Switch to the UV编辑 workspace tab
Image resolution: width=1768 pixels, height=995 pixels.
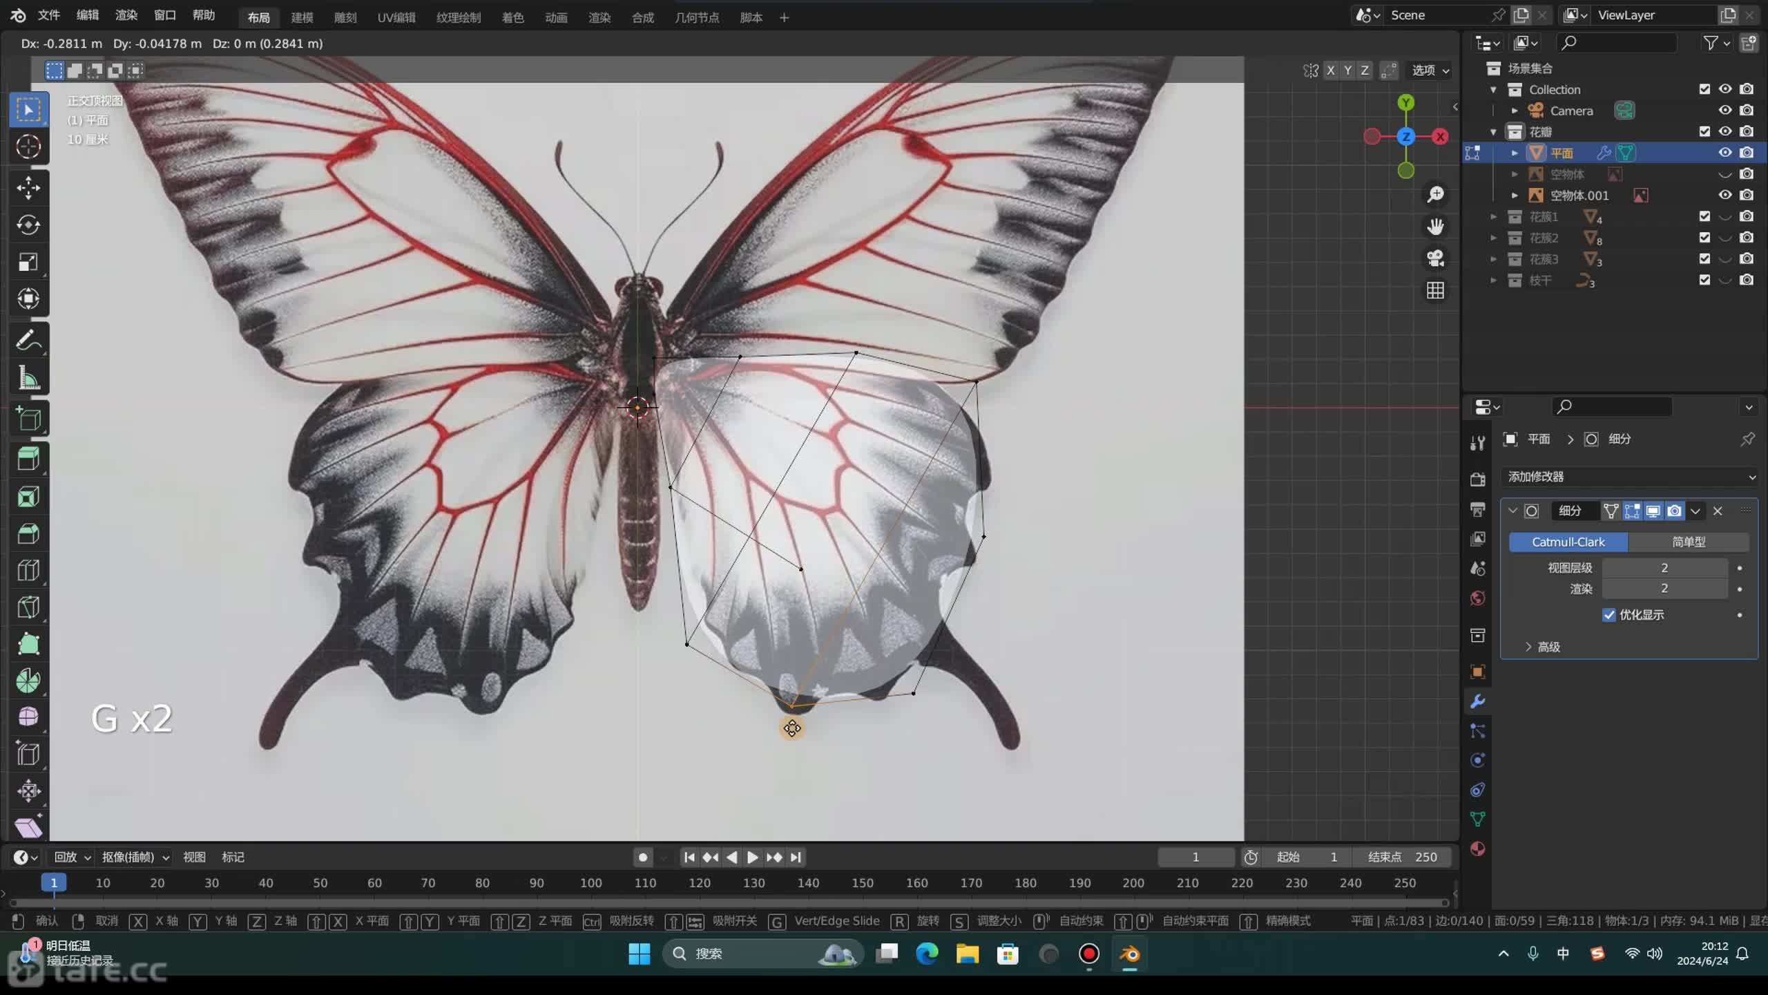[396, 17]
